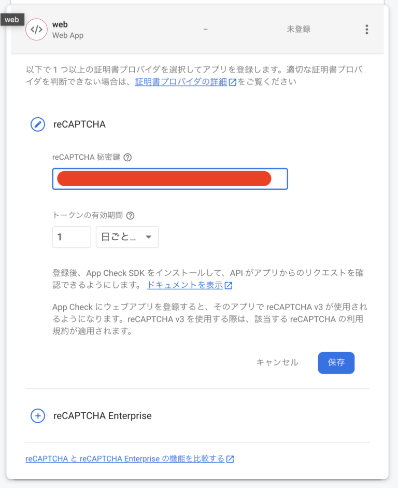Click the help icon beside トークンの有効期間

131,215
